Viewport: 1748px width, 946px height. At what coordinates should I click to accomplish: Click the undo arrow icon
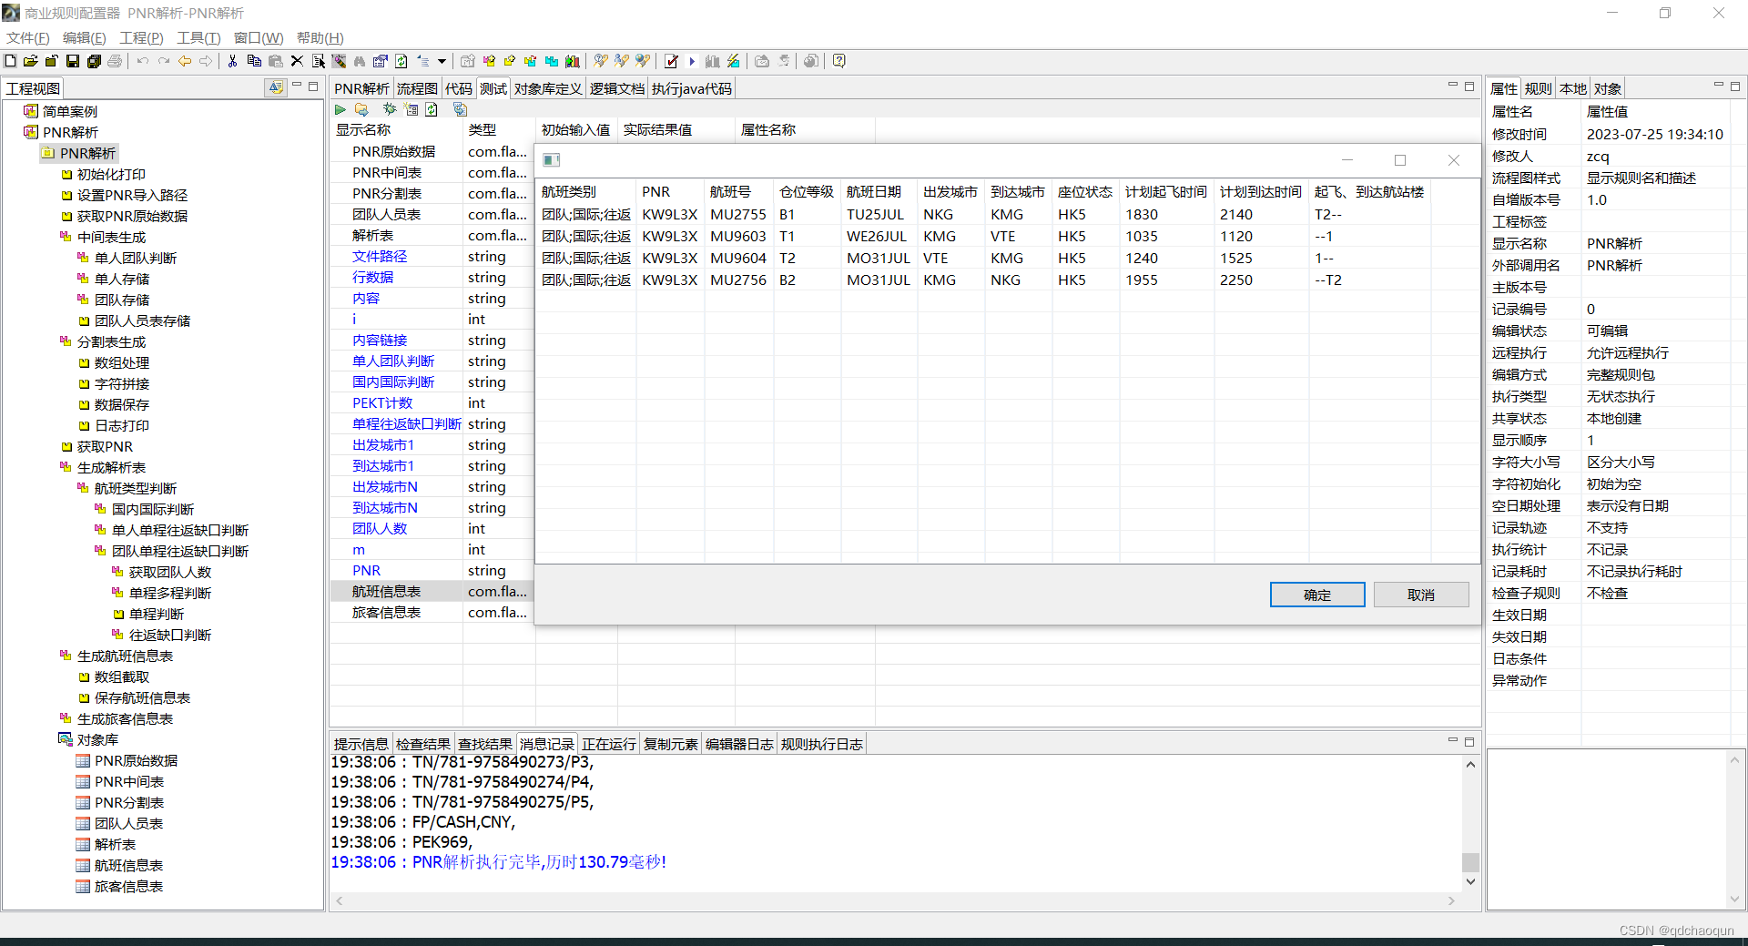click(143, 61)
